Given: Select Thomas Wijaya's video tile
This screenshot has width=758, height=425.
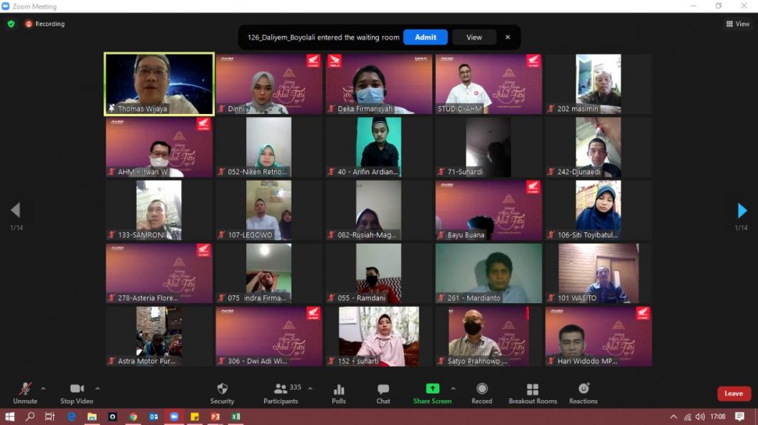Looking at the screenshot, I should 159,84.
